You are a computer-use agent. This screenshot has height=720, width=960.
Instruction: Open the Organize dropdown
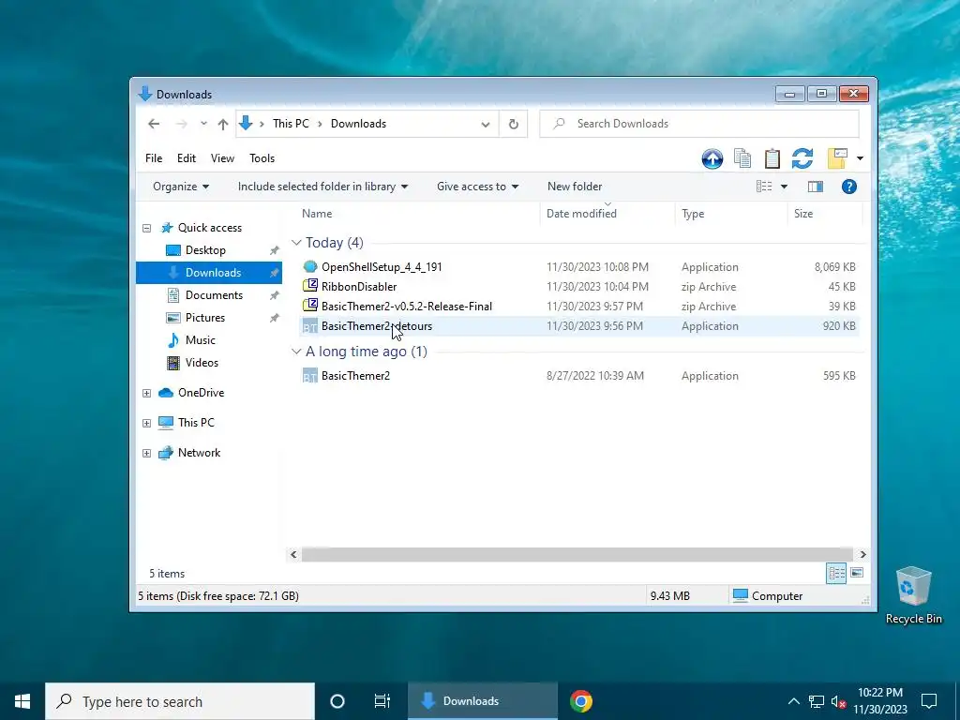[x=181, y=187]
